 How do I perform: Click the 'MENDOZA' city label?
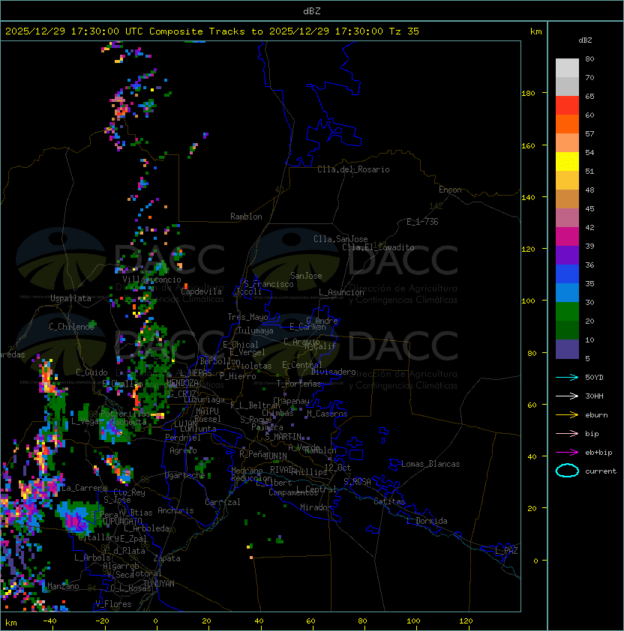click(182, 382)
